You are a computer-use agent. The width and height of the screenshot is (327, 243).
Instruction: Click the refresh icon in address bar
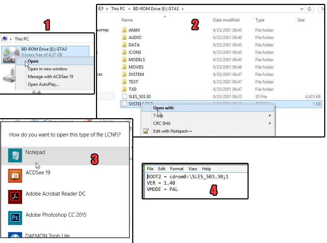tap(309, 9)
